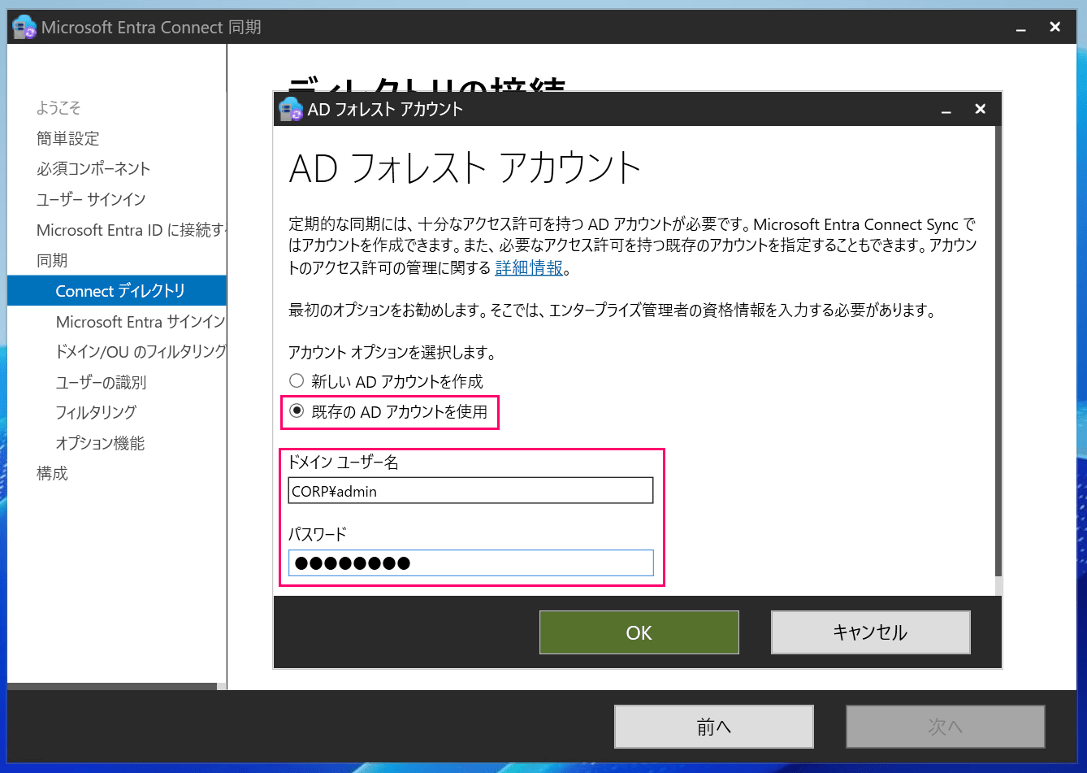The image size is (1087, 773).
Task: Open the 簡単設定 step in sidebar
Action: click(x=67, y=138)
